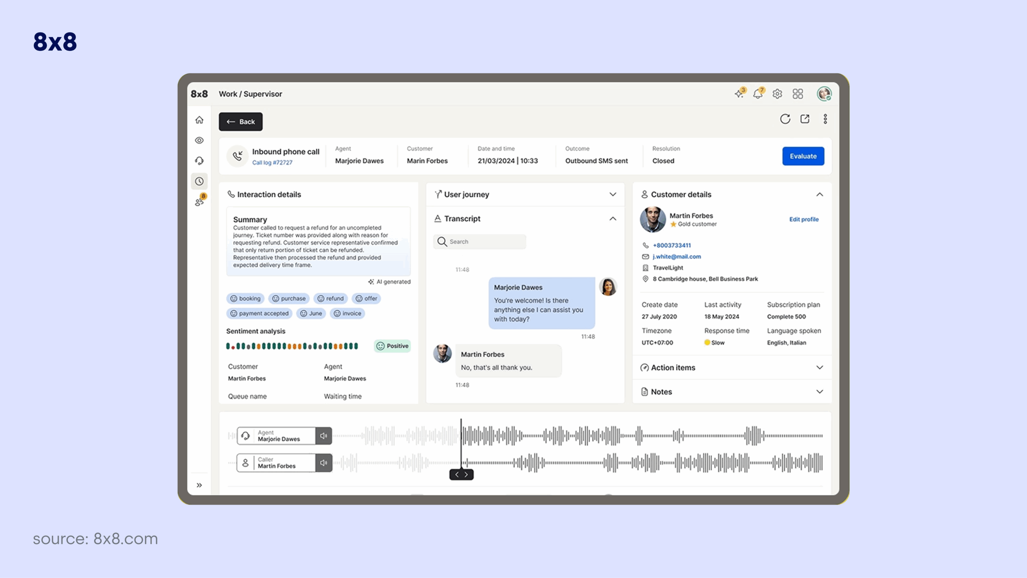The height and width of the screenshot is (578, 1027).
Task: Click the waveform playhead handle
Action: (x=461, y=475)
